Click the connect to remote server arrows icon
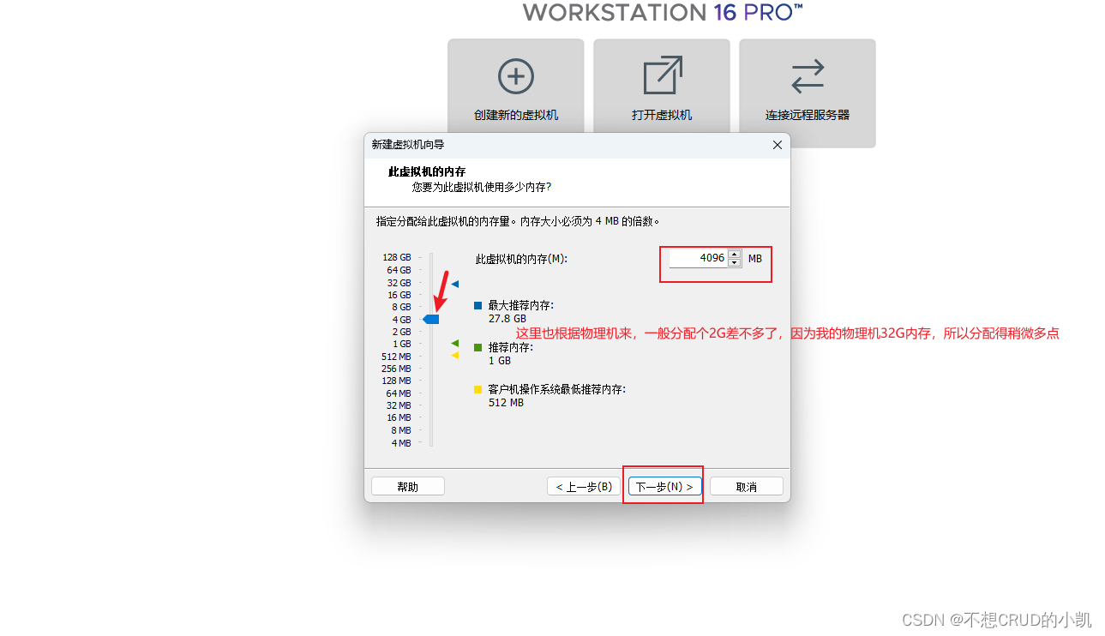The image size is (1105, 636). point(808,76)
